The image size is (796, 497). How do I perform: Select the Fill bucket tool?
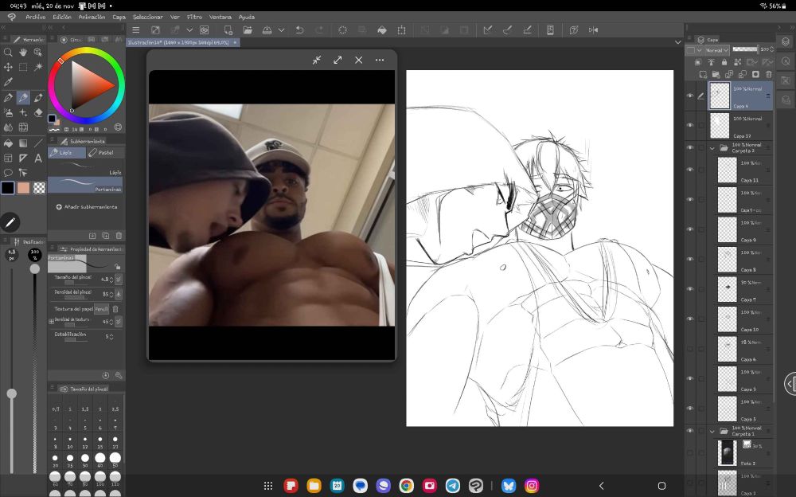coord(8,143)
